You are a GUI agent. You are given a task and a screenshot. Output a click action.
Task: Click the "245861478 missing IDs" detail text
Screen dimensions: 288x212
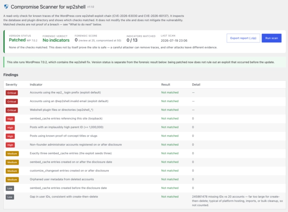click(x=237, y=201)
